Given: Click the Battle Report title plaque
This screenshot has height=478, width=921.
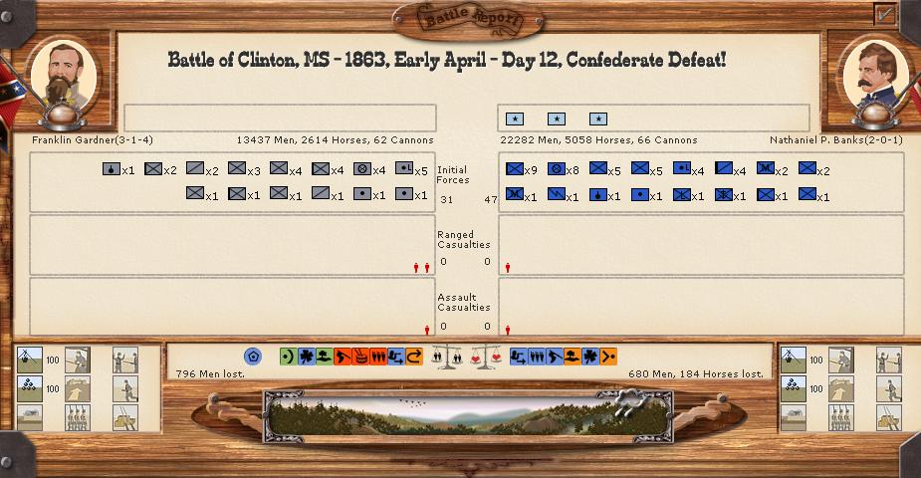Looking at the screenshot, I should pos(467,19).
